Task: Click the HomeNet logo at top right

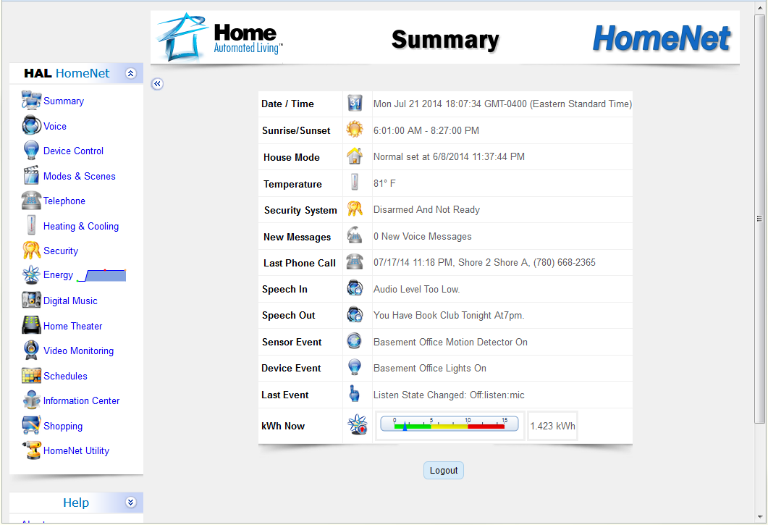Action: coord(662,38)
